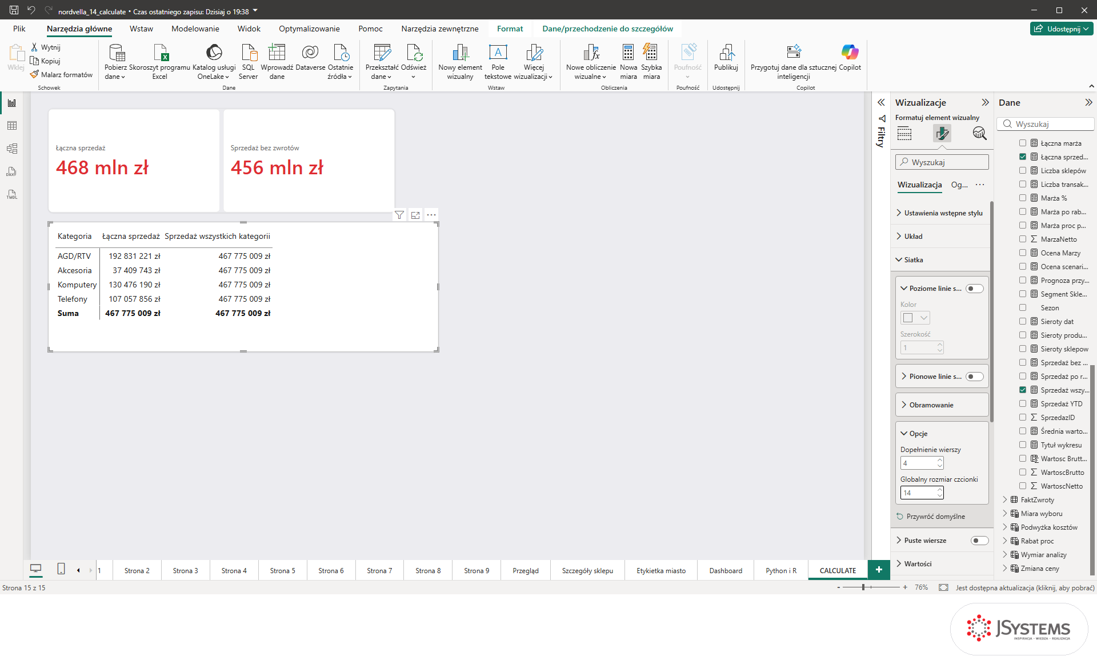This screenshot has width=1097, height=664.
Task: Click the visual filter funnel icon
Action: [x=399, y=215]
